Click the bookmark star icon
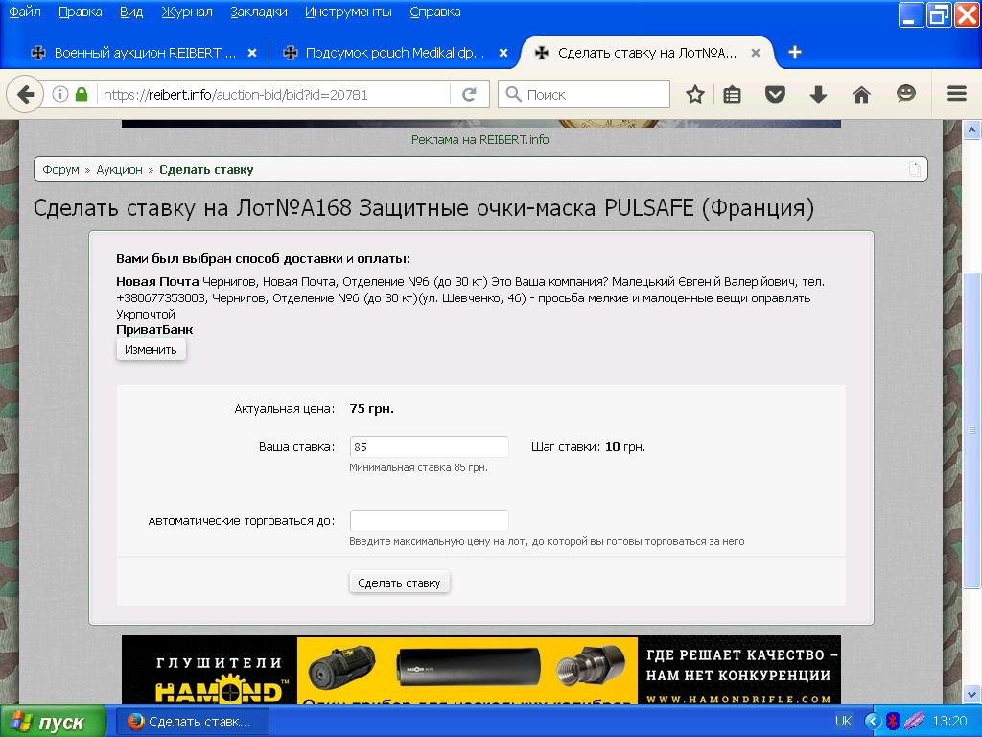This screenshot has height=737, width=982. tap(694, 95)
